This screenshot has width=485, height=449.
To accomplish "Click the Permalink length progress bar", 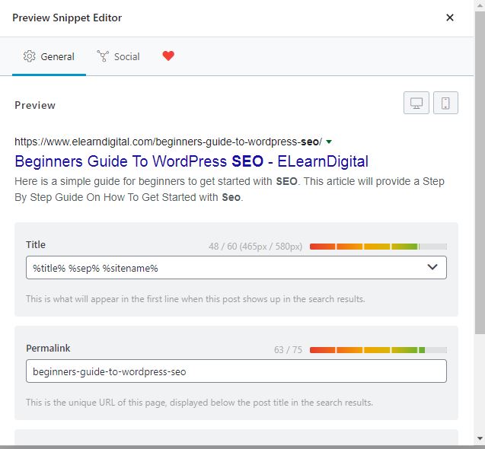I will pos(378,350).
